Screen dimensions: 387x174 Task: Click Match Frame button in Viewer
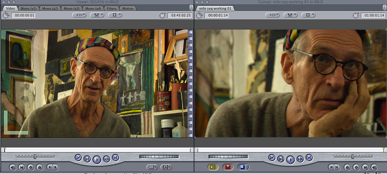coord(13,167)
